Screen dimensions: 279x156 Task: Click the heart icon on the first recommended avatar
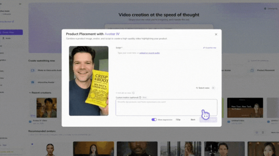click(32, 144)
